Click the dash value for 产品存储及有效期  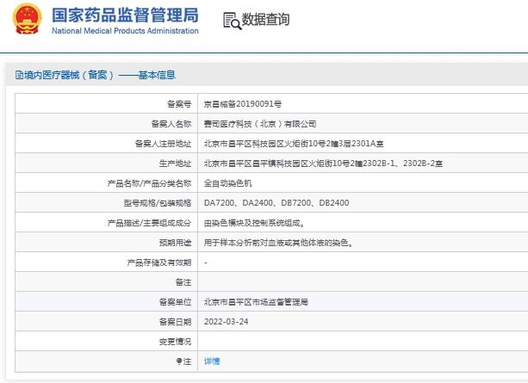(206, 263)
